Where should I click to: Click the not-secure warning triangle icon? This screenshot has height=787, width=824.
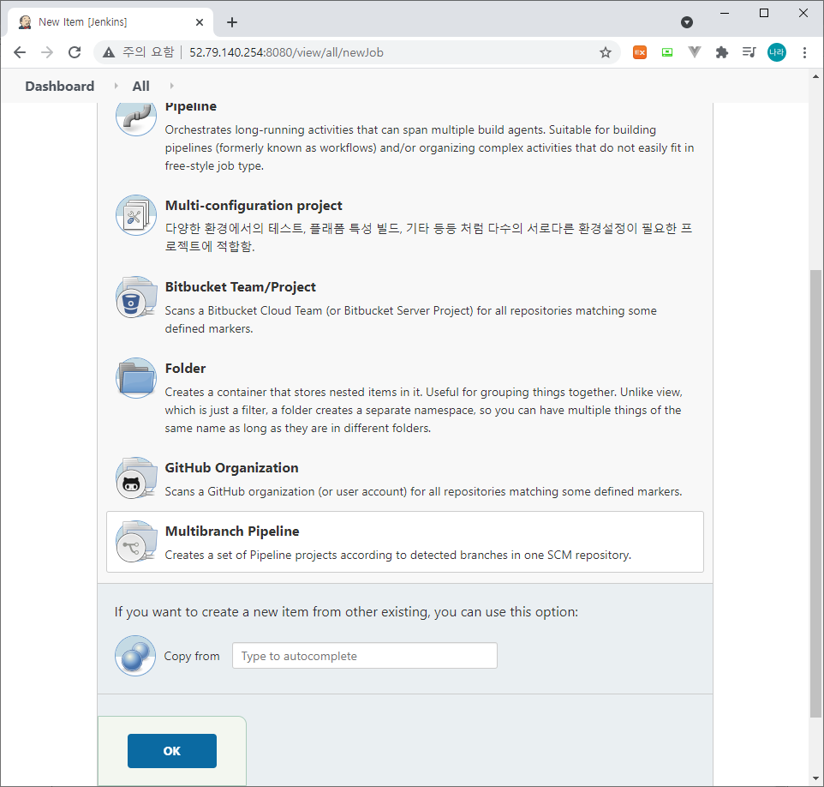(109, 52)
